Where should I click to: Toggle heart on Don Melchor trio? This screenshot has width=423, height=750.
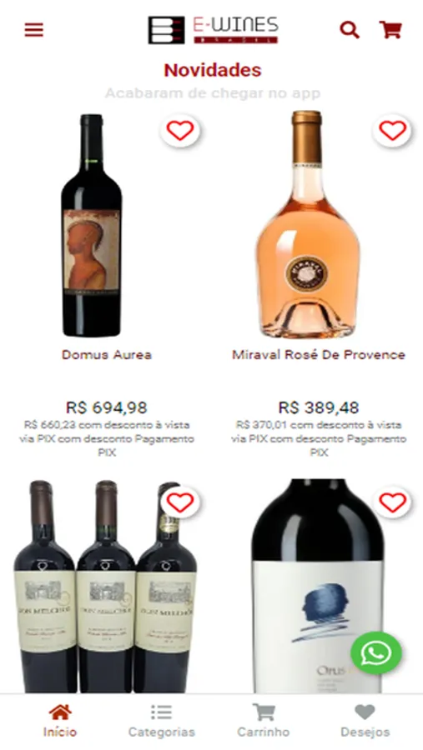(180, 502)
